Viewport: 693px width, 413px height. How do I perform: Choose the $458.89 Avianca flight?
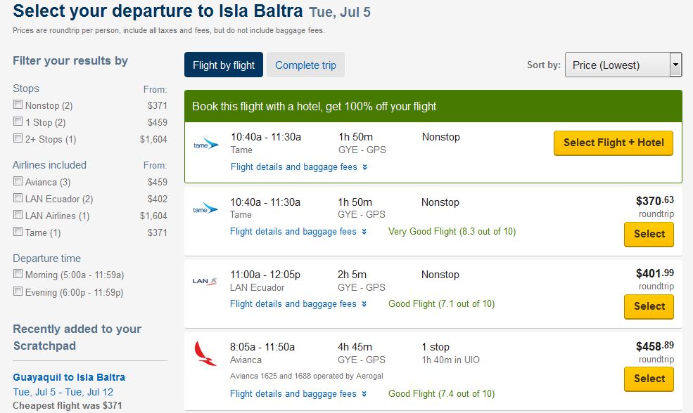click(649, 379)
